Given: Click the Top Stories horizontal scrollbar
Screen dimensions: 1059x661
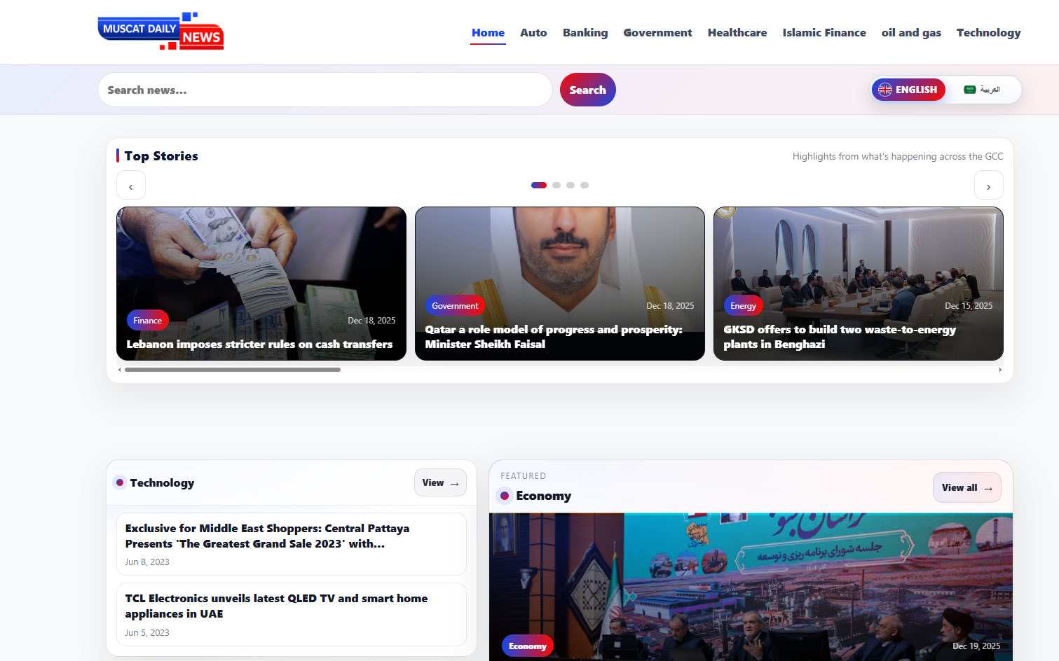Looking at the screenshot, I should (x=233, y=370).
